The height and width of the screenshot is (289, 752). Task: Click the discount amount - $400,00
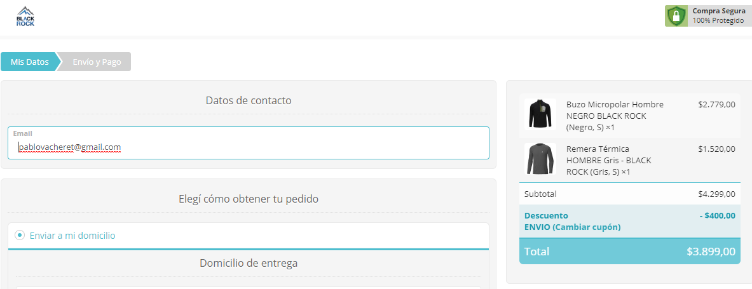click(717, 215)
